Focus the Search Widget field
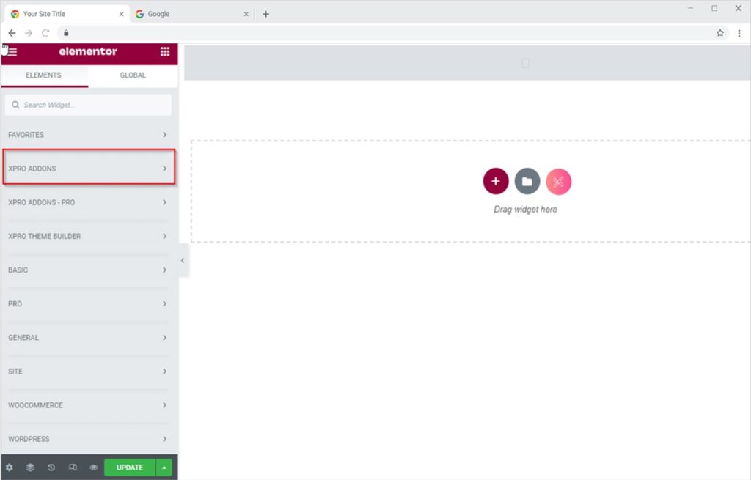This screenshot has height=480, width=751. click(88, 105)
